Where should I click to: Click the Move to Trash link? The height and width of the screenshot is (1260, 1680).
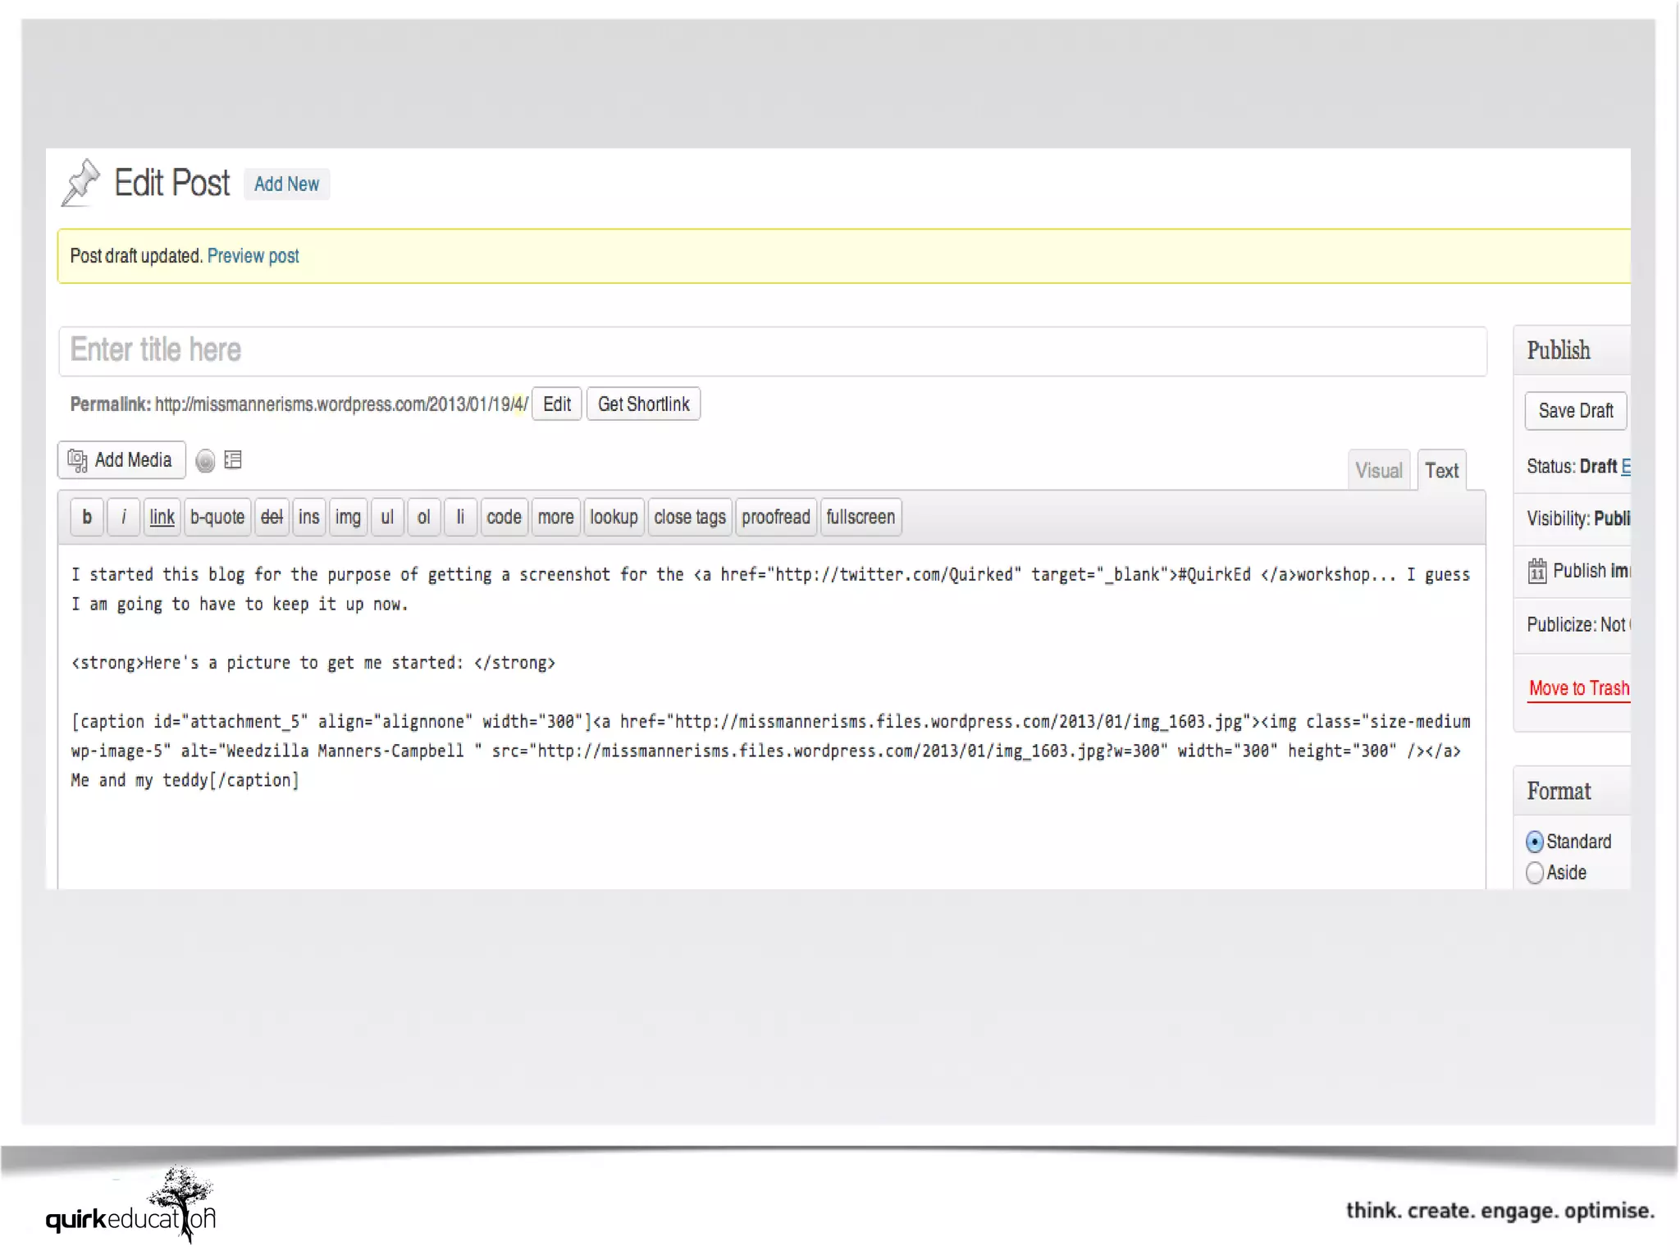1578,688
